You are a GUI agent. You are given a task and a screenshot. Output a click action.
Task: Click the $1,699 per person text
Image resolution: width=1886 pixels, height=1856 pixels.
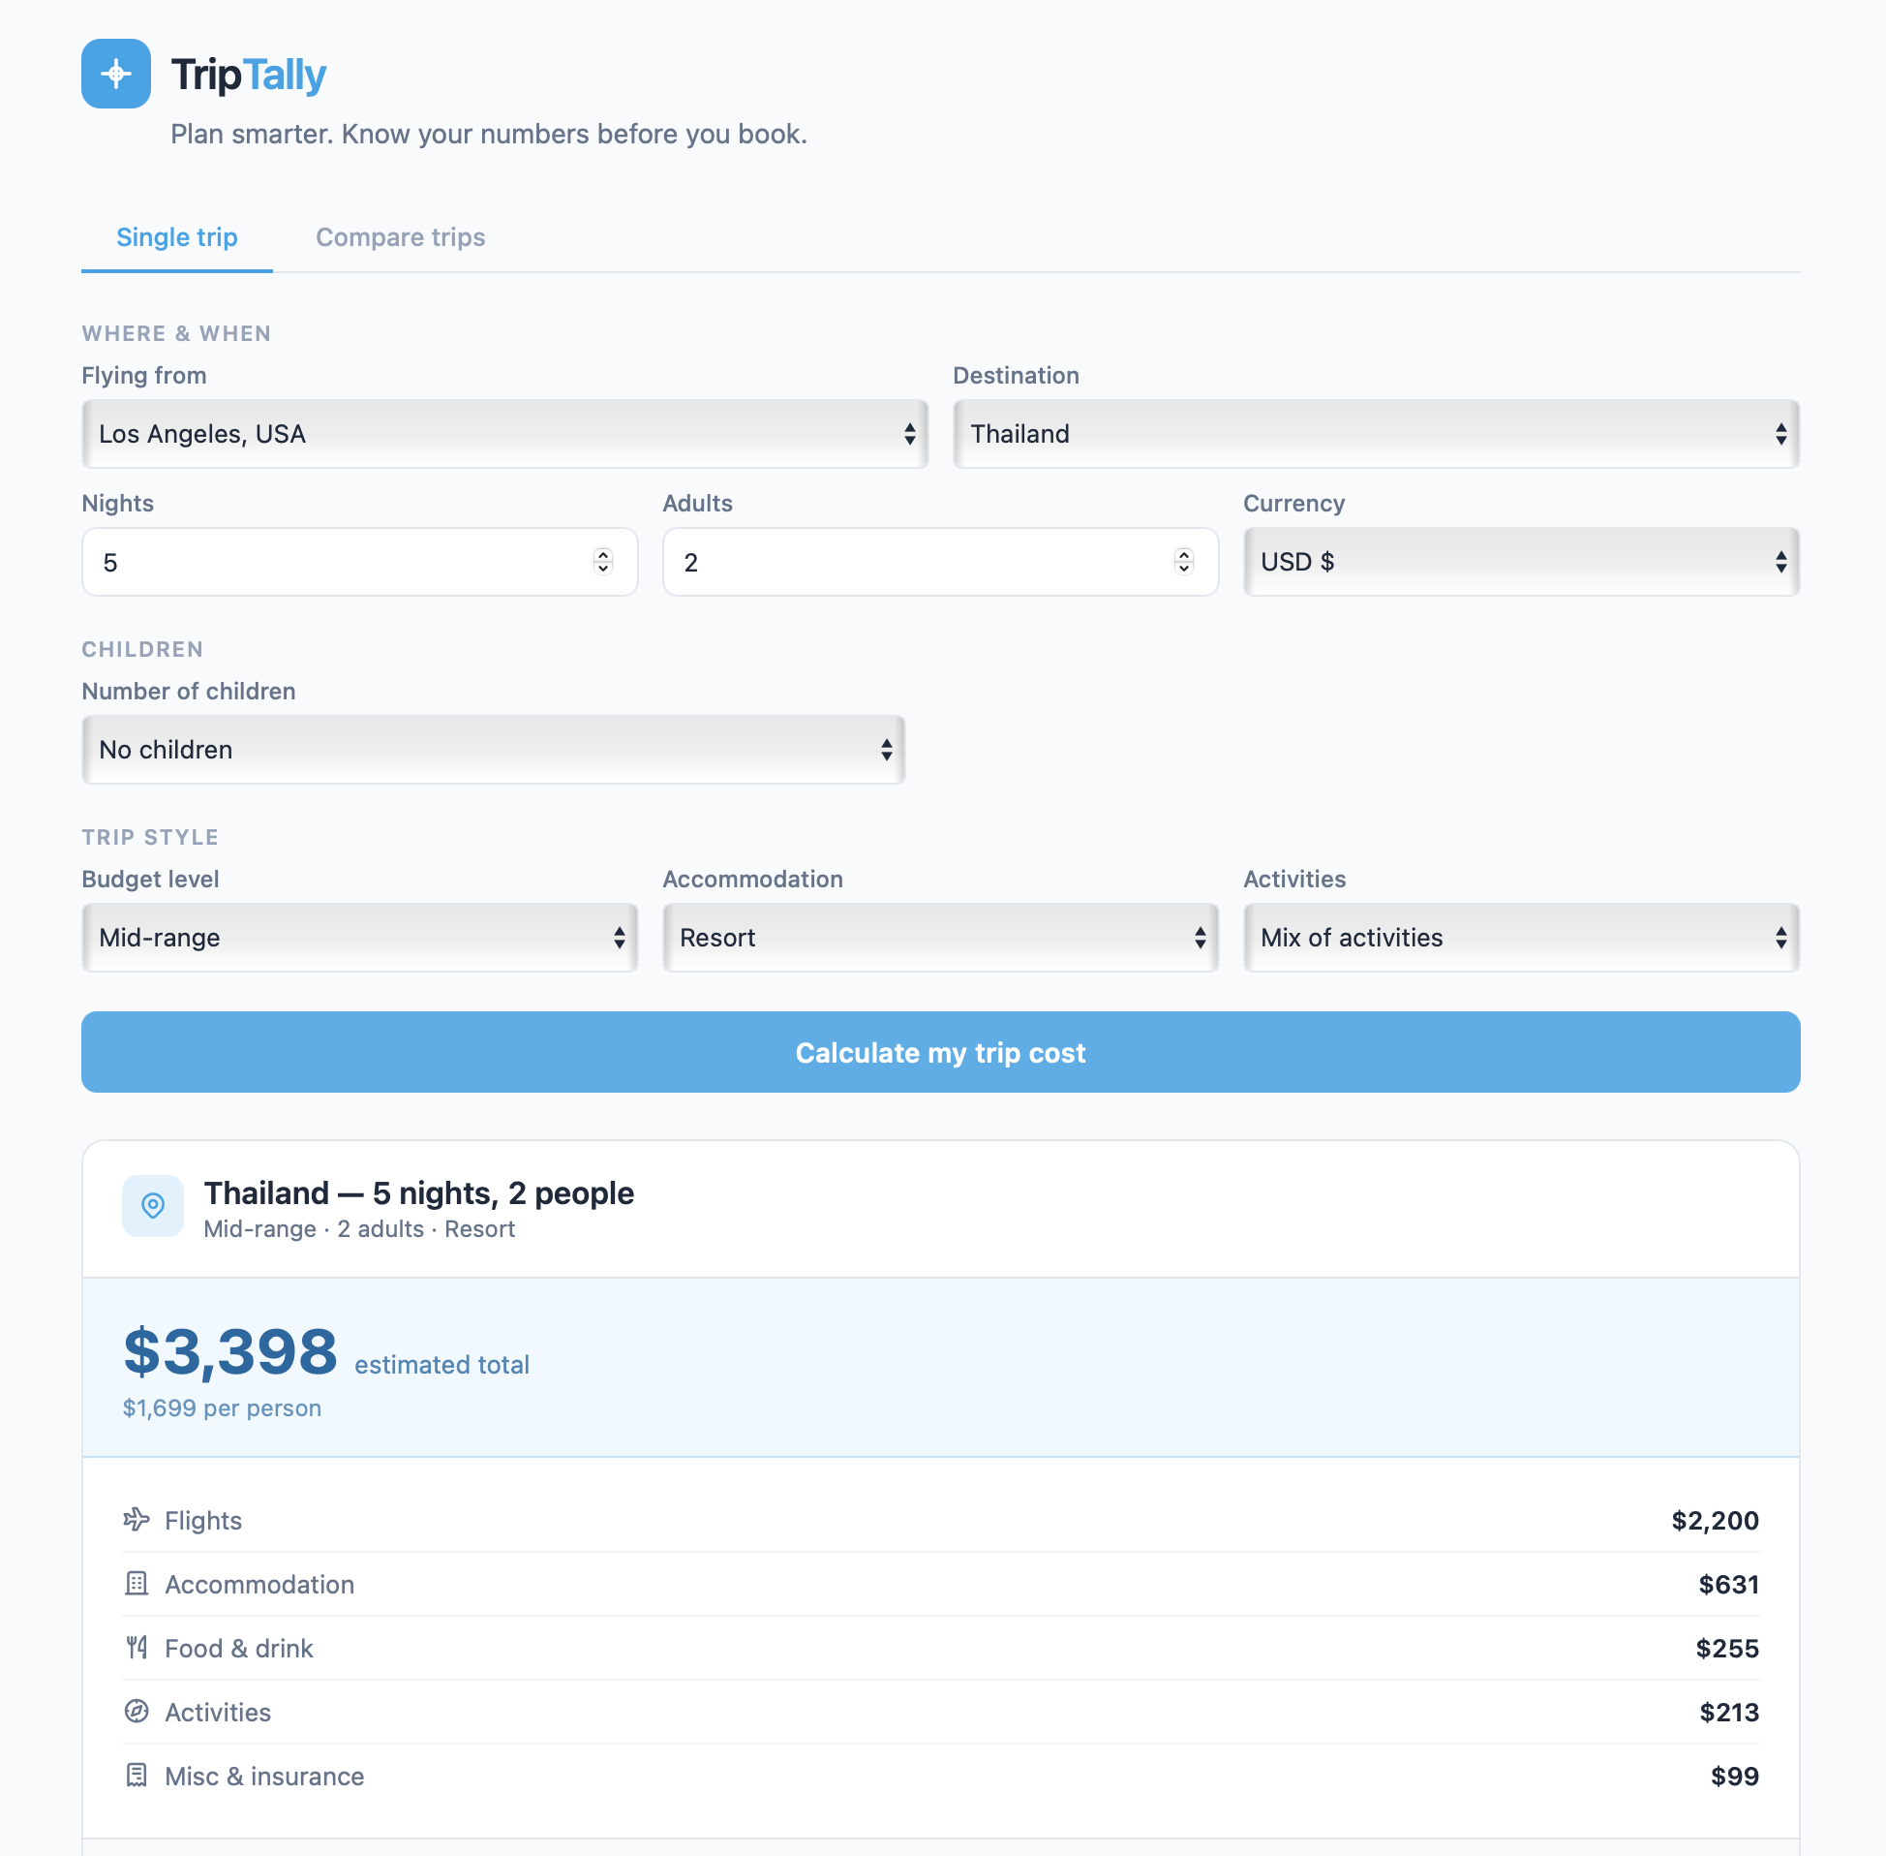tap(222, 1407)
